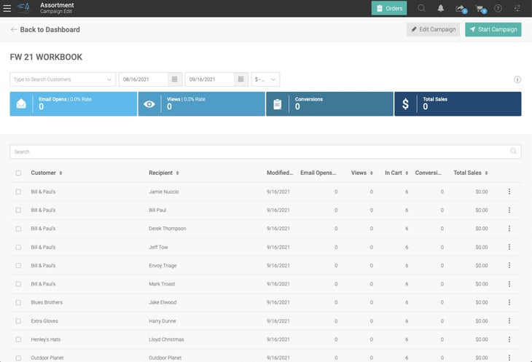Check the Mark Troast row checkbox
The width and height of the screenshot is (532, 362).
click(x=18, y=284)
